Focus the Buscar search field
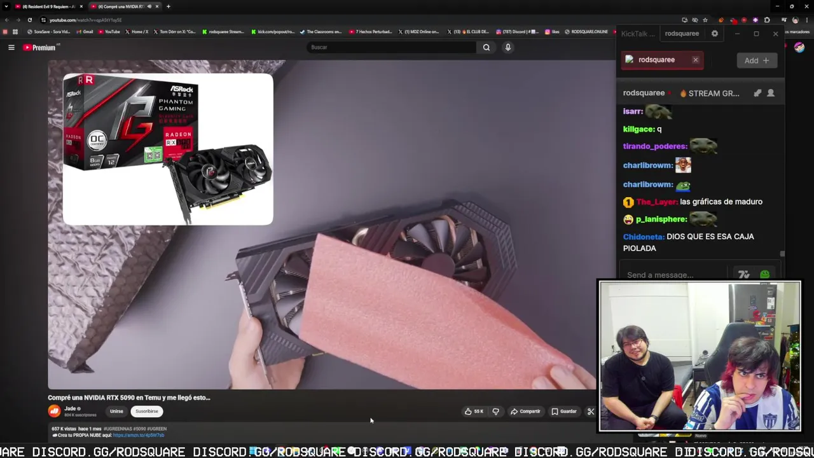The height and width of the screenshot is (458, 814). pyautogui.click(x=391, y=47)
